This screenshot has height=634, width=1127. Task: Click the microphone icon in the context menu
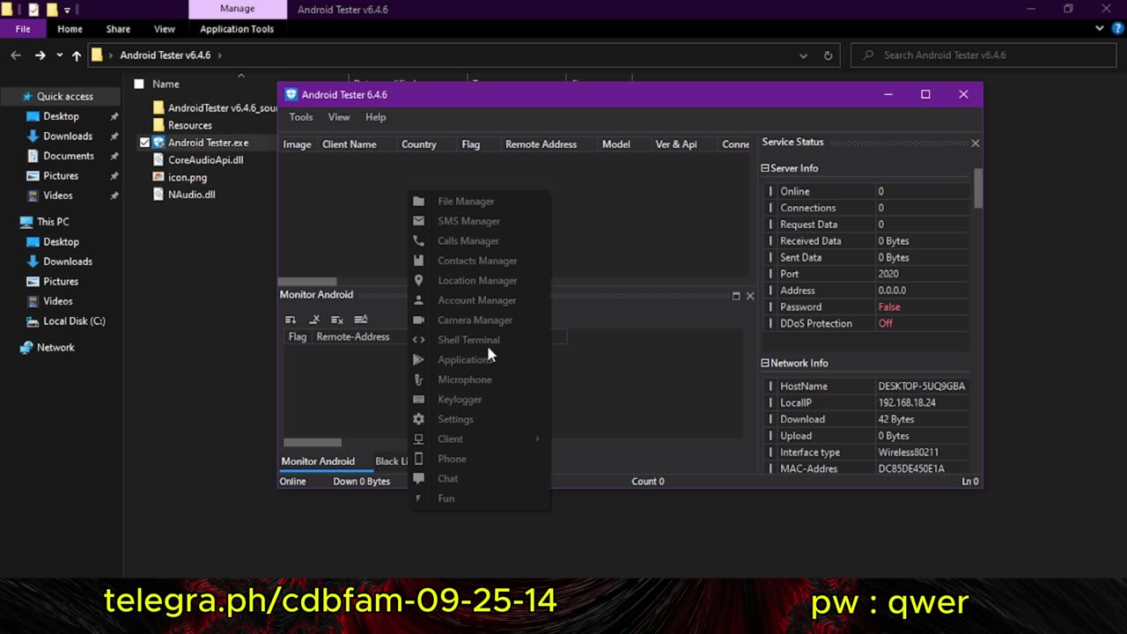pyautogui.click(x=418, y=380)
